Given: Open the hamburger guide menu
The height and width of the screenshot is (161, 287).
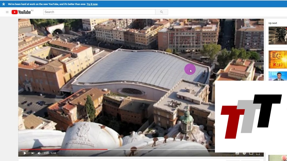Looking at the screenshot, I should [x=7, y=12].
